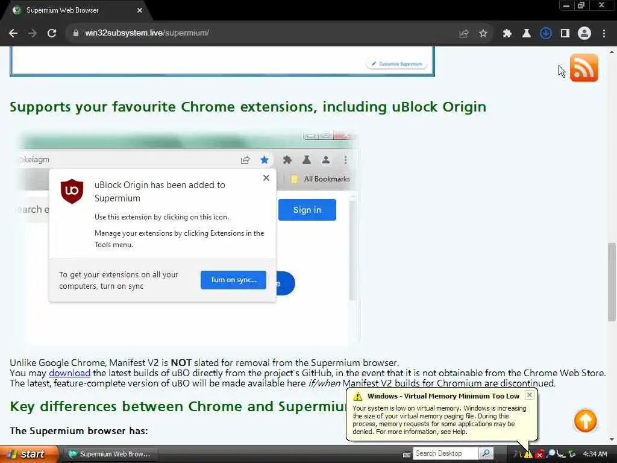Select Supermium Web Browser taskbar button

111,455
